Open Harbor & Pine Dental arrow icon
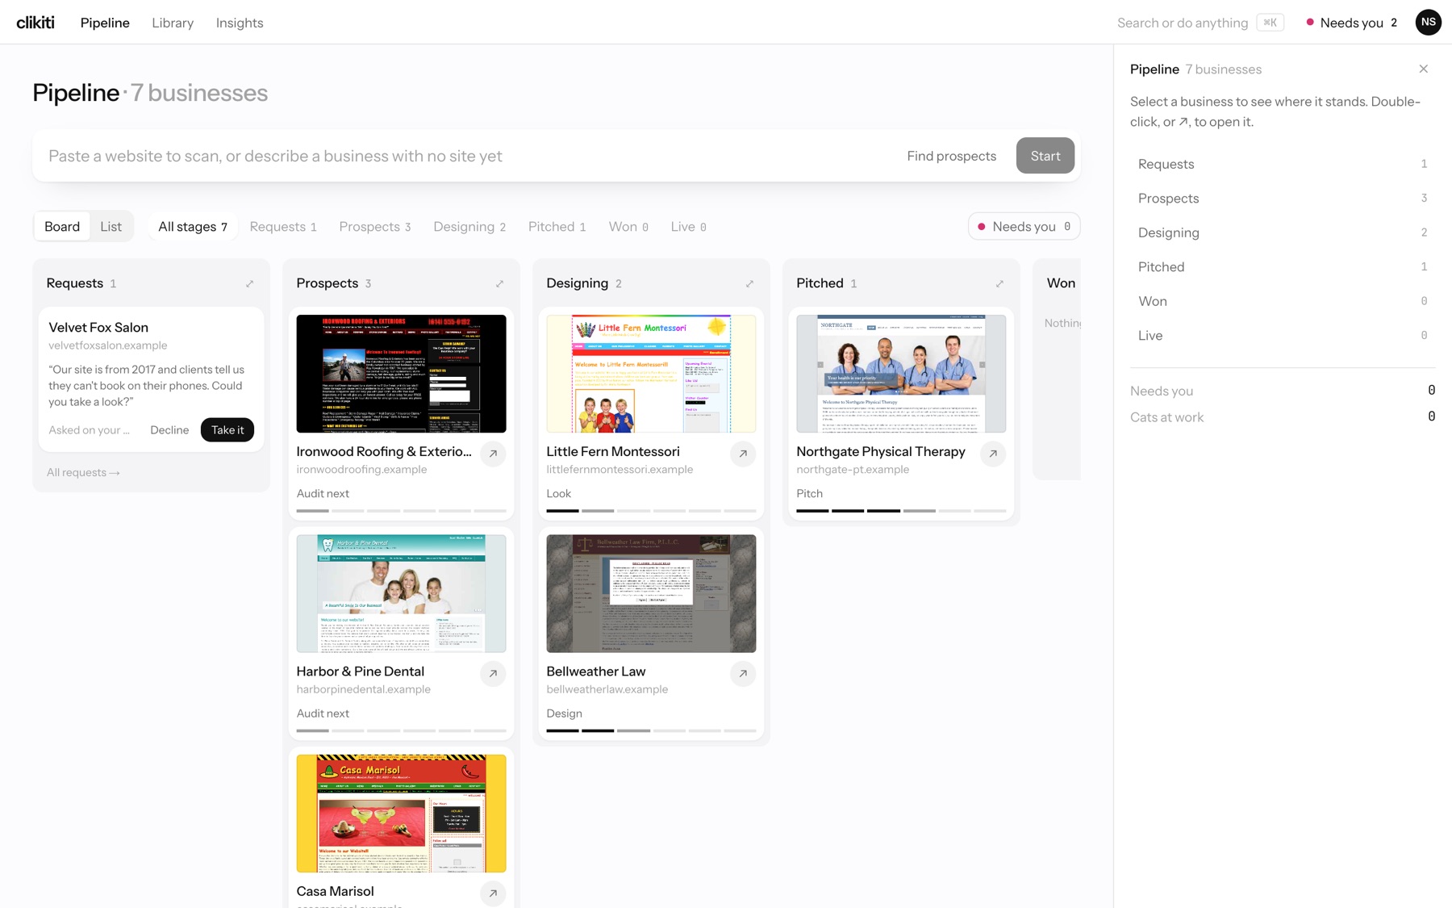Screen dimensions: 1452x908 coord(493,673)
